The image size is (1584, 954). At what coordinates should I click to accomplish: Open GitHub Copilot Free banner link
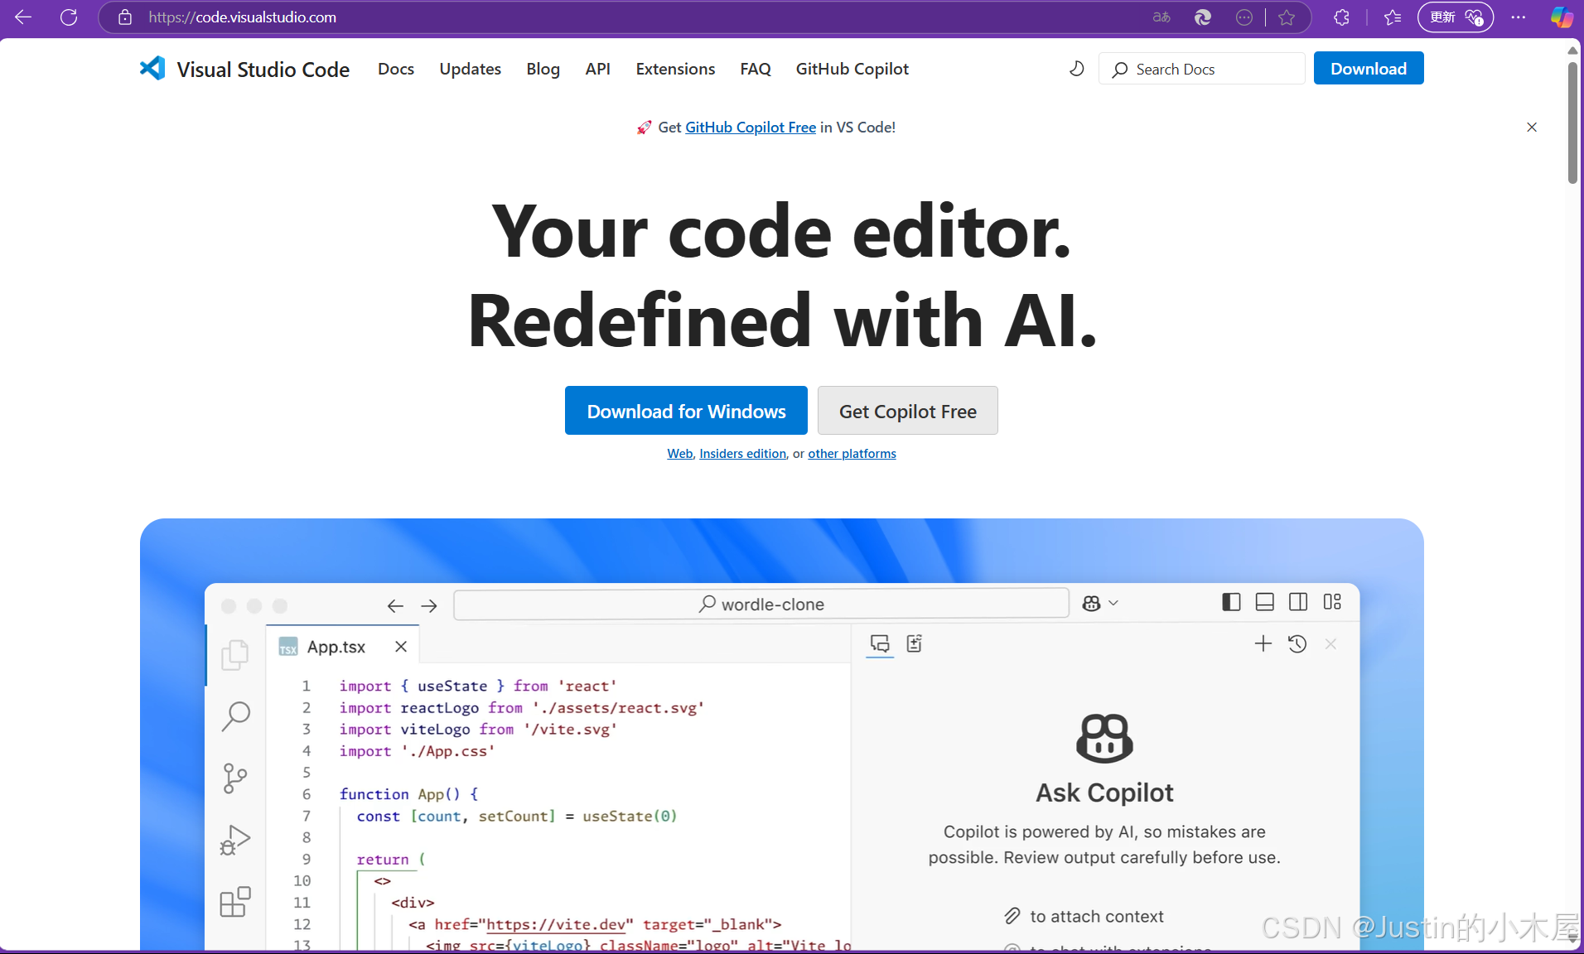[x=751, y=127]
